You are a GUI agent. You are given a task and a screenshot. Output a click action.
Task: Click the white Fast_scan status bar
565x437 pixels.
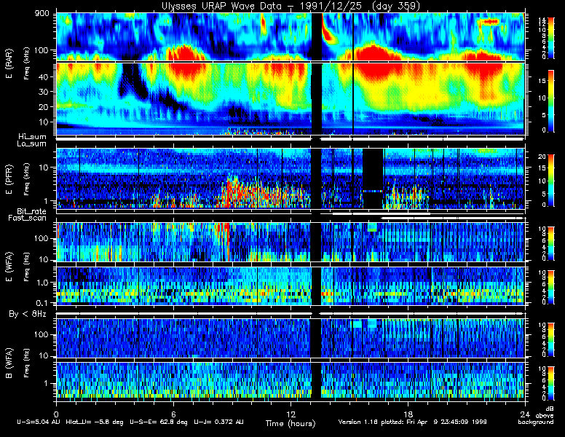(x=452, y=219)
